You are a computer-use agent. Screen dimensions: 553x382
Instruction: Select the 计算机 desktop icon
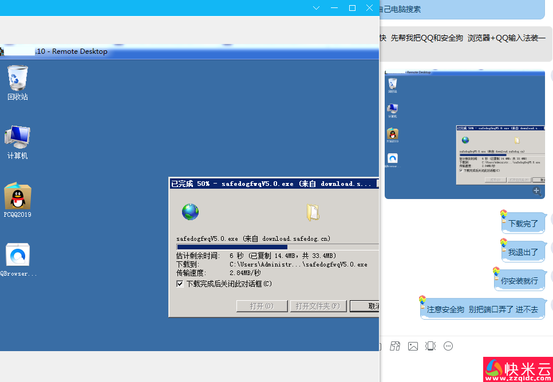(17, 142)
